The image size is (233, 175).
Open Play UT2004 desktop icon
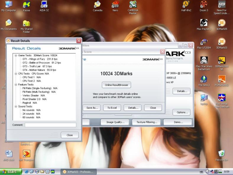click(204, 42)
